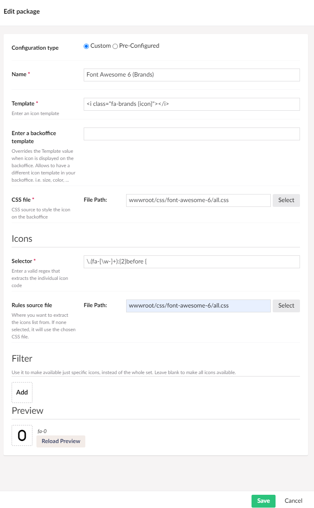Click the empty backoffice template field
Image resolution: width=314 pixels, height=508 pixels.
tap(191, 134)
